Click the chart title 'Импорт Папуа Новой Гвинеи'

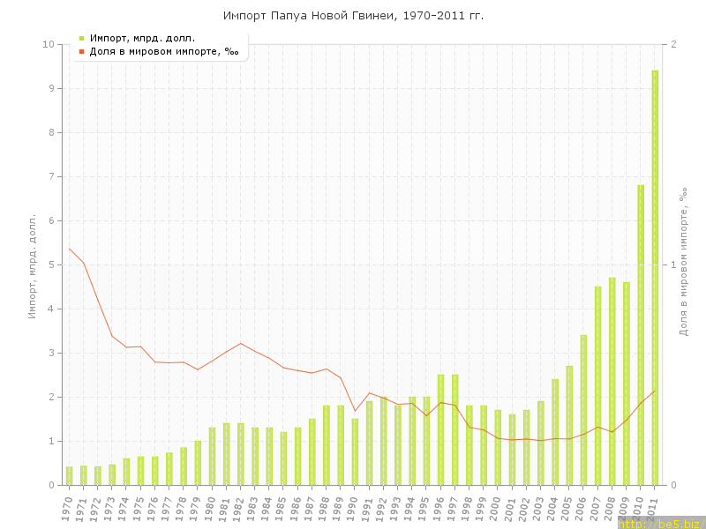pyautogui.click(x=353, y=16)
